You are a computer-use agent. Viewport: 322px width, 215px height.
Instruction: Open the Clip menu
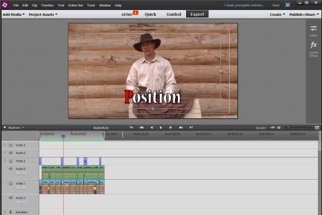pos(35,5)
